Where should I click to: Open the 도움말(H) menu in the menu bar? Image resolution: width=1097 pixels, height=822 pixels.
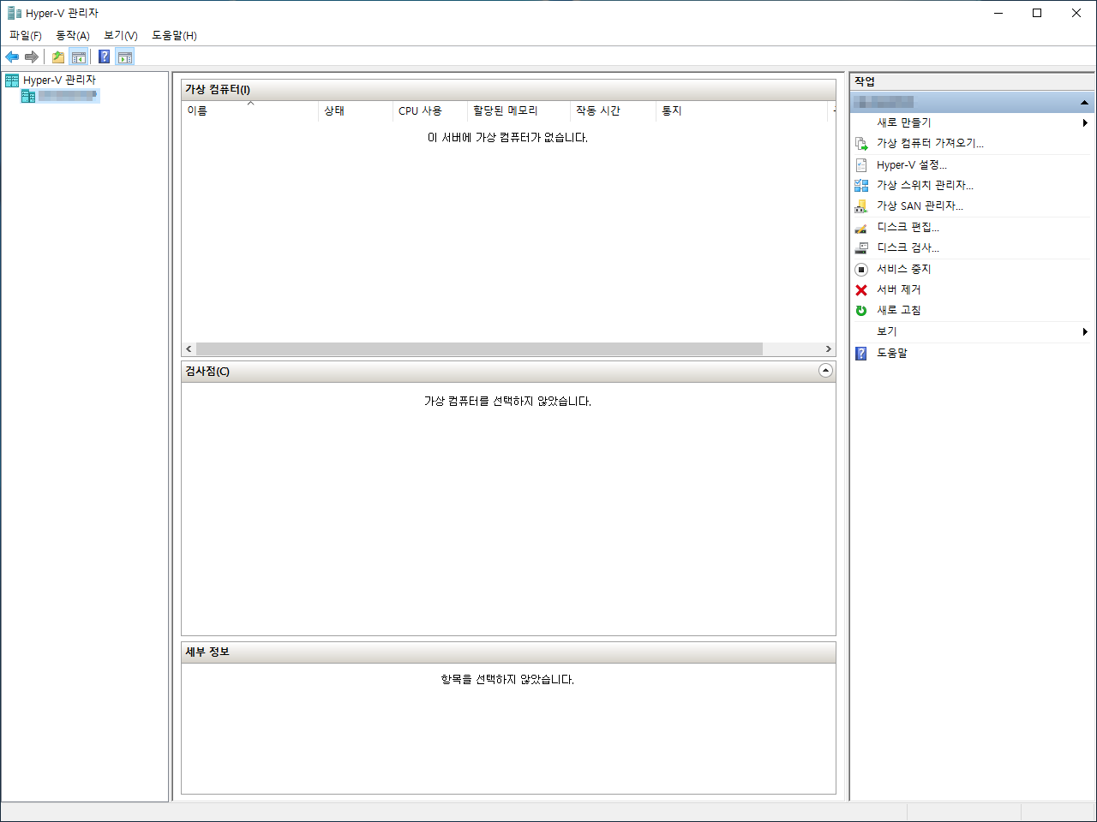click(174, 35)
